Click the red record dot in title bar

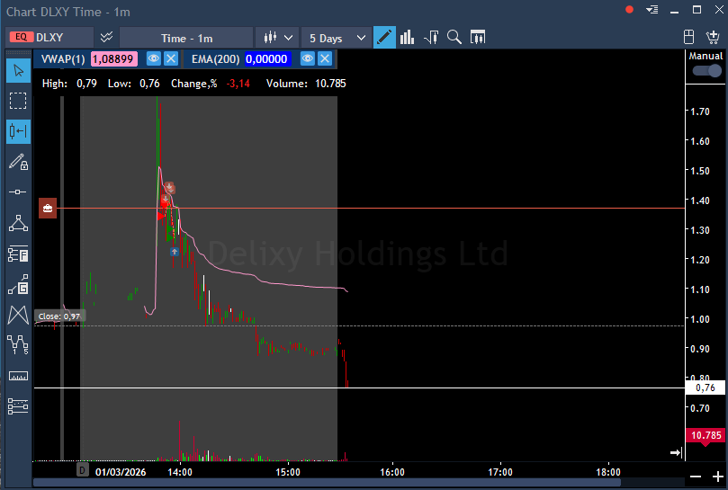pyautogui.click(x=630, y=10)
